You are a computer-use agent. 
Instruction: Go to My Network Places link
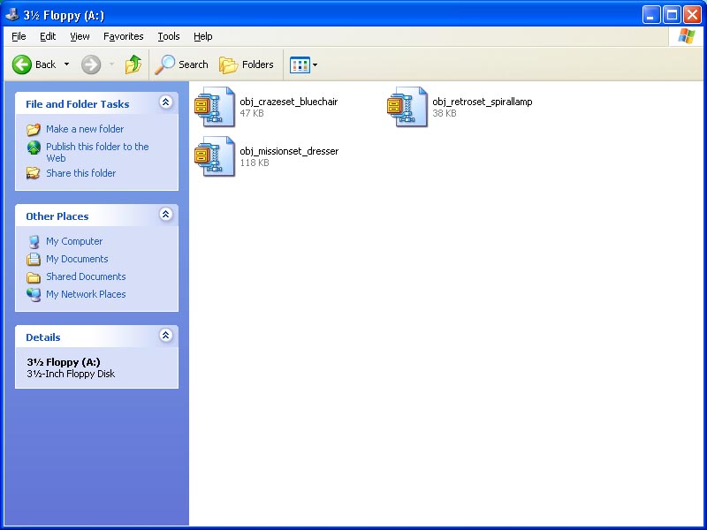coord(86,294)
